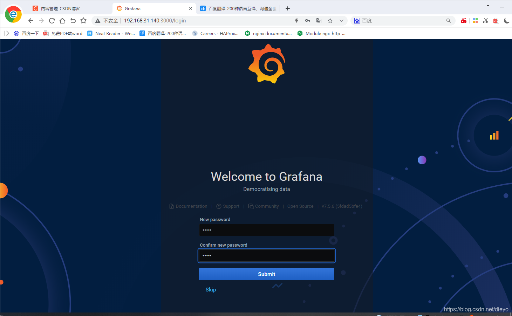Expand the address bar dropdown chevron
This screenshot has height=316, width=512.
(x=341, y=21)
